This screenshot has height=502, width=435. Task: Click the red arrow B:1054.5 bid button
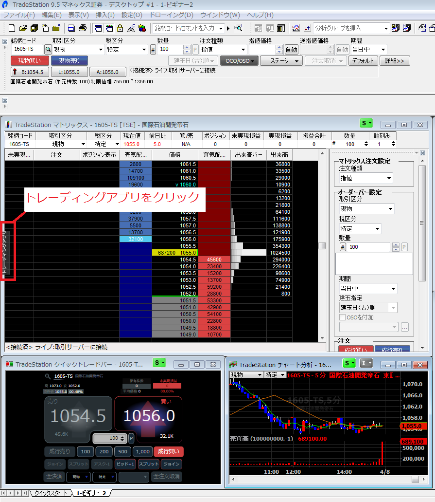[30, 72]
